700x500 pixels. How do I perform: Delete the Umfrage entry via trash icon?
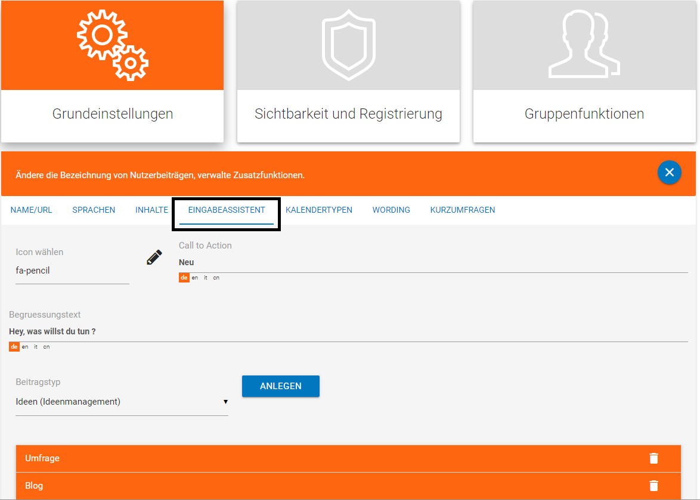click(653, 458)
